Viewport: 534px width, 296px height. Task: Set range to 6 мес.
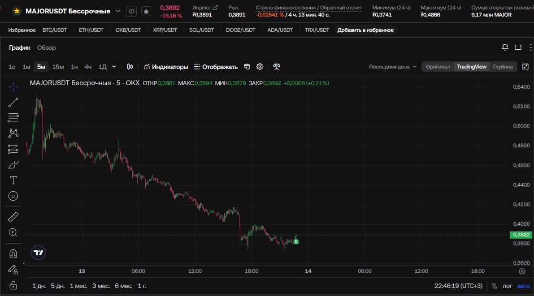tap(124, 286)
